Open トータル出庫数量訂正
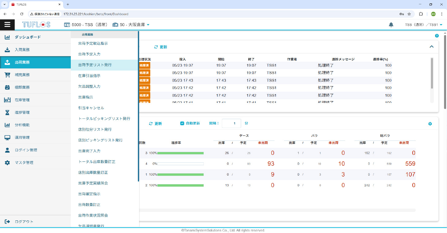447x233 pixels. tap(97, 162)
